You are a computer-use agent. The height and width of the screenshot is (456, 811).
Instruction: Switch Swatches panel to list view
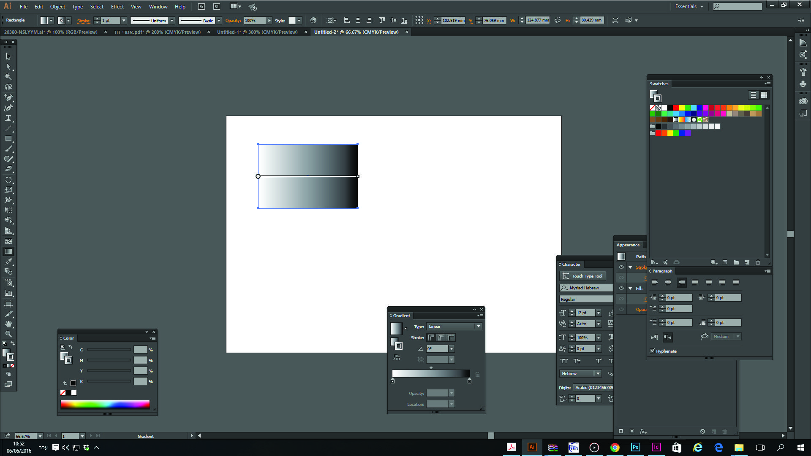[753, 95]
